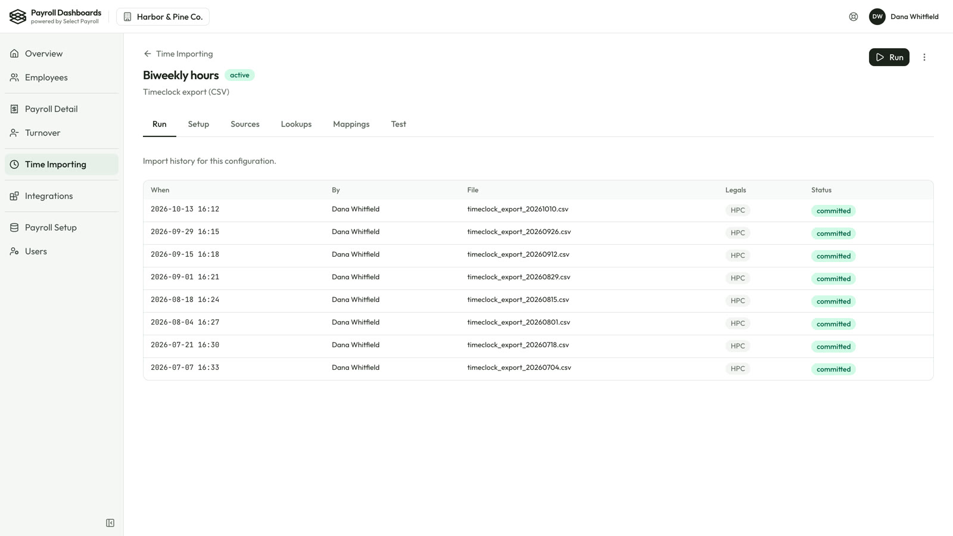Image resolution: width=953 pixels, height=536 pixels.
Task: Click the Payroll Dashboards logo icon
Action: point(18,17)
